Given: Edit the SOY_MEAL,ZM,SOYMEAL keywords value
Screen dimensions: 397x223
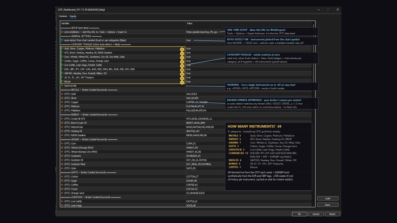Looking at the screenshot, I should coord(199,164).
